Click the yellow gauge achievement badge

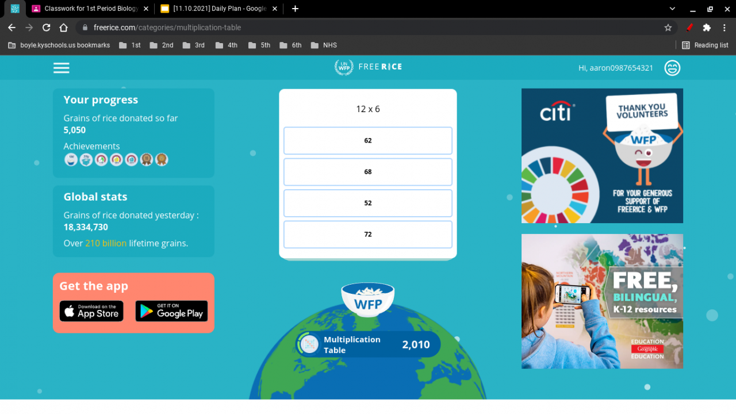click(x=117, y=159)
